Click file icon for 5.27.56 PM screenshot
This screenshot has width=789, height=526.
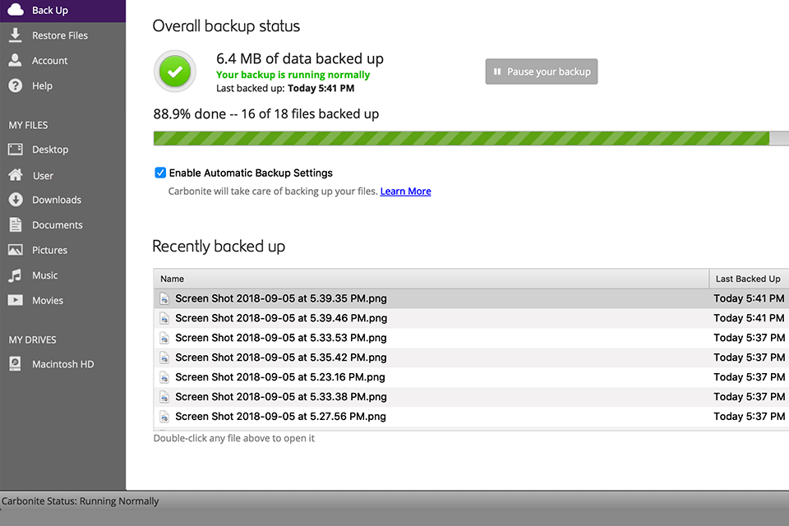[x=164, y=416]
